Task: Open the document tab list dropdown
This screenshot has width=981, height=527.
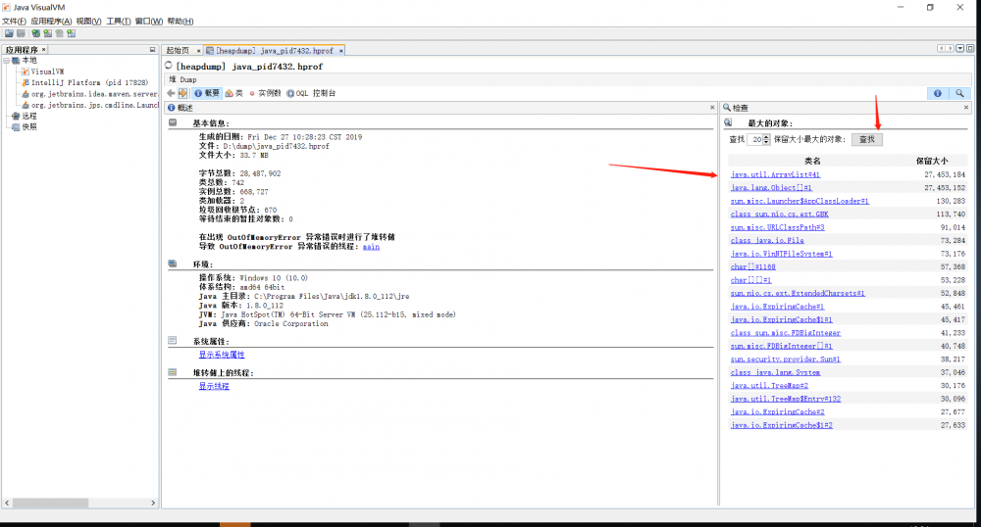Action: [x=959, y=48]
